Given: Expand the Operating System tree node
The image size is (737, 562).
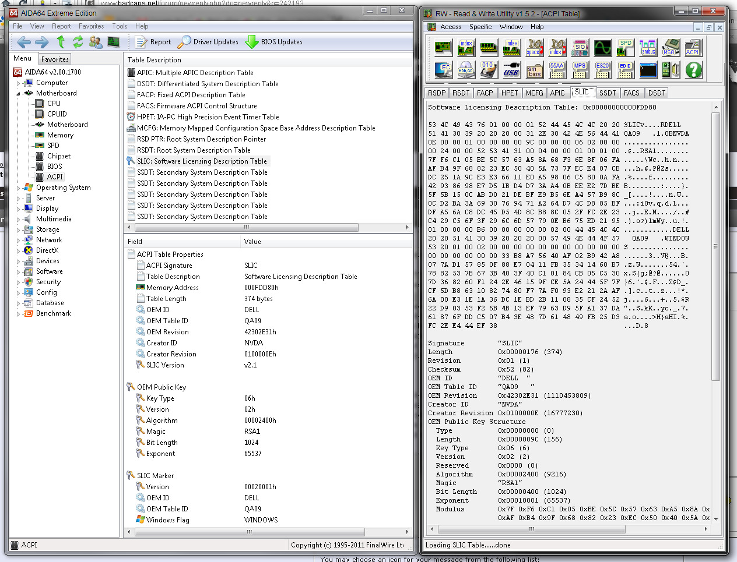Looking at the screenshot, I should pyautogui.click(x=18, y=188).
